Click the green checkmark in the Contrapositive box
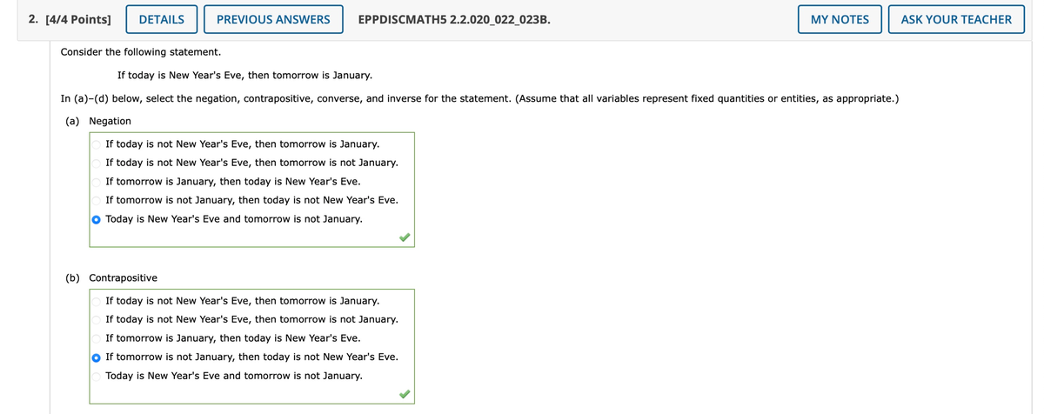Image resolution: width=1044 pixels, height=414 pixels. 404,394
